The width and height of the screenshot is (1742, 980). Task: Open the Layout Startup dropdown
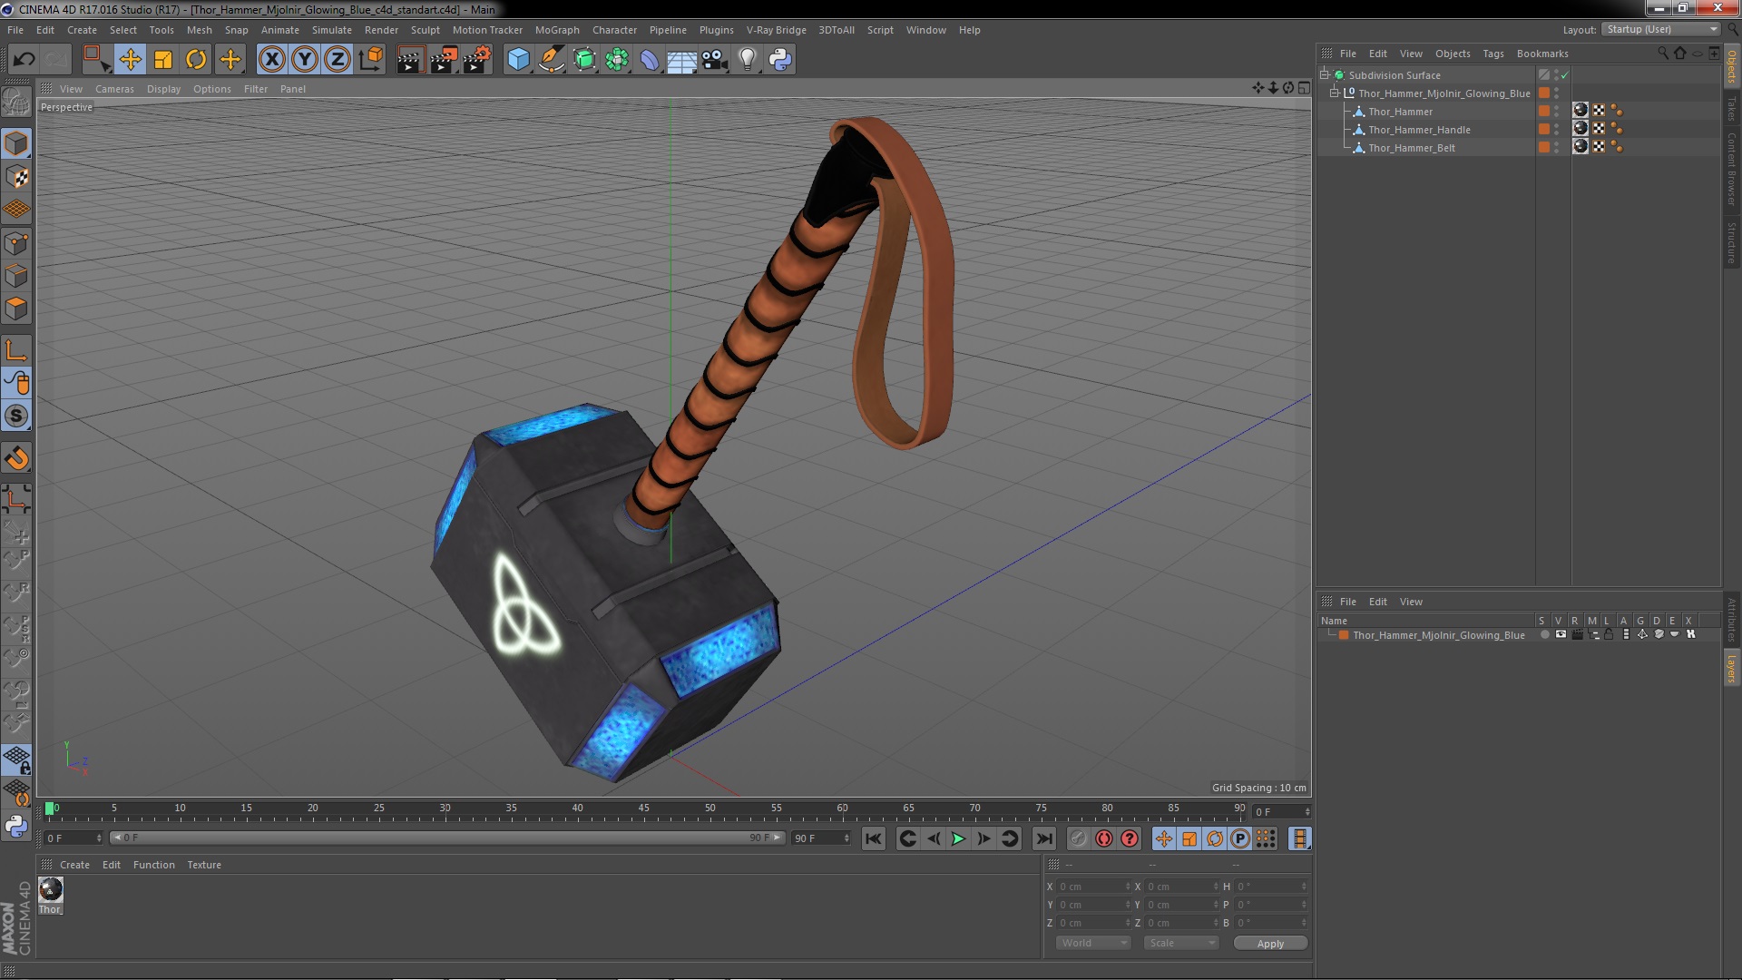(1661, 30)
